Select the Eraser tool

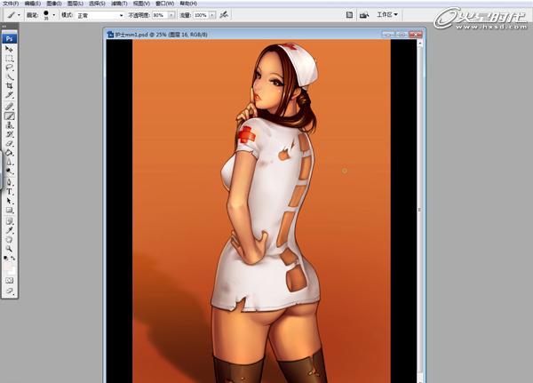tap(9, 144)
